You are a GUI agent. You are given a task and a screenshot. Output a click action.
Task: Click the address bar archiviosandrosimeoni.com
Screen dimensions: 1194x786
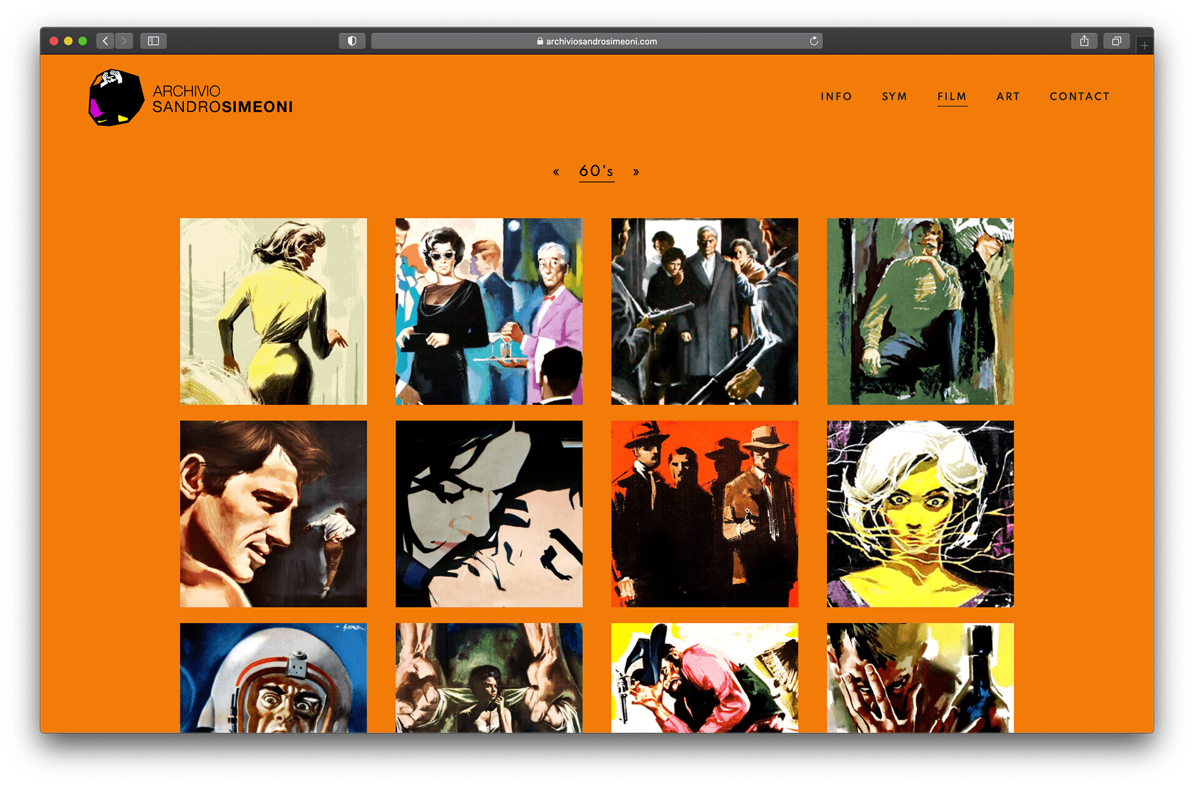point(597,41)
